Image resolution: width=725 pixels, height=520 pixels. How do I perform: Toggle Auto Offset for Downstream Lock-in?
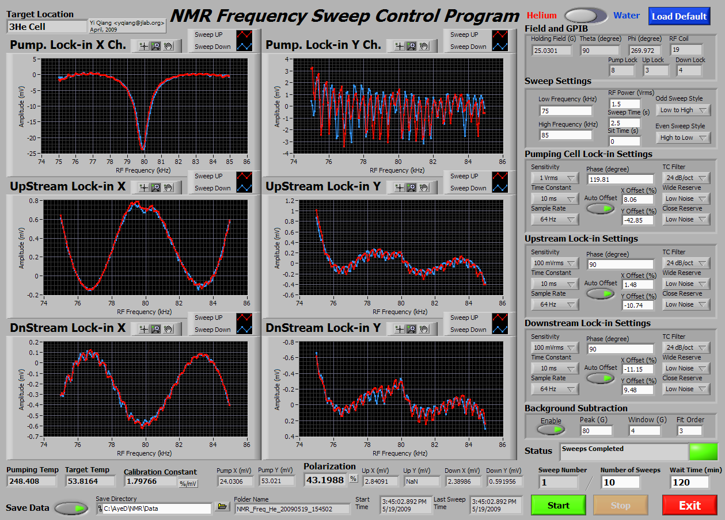click(601, 378)
